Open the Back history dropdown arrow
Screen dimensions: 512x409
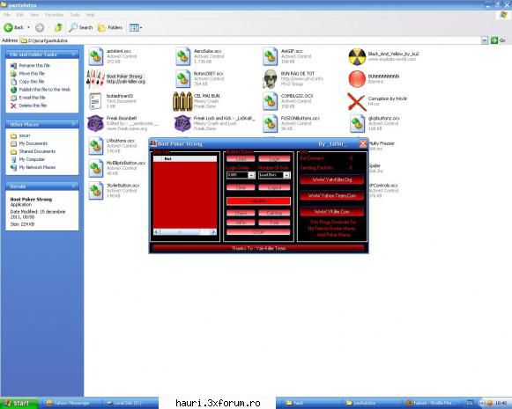[28, 27]
